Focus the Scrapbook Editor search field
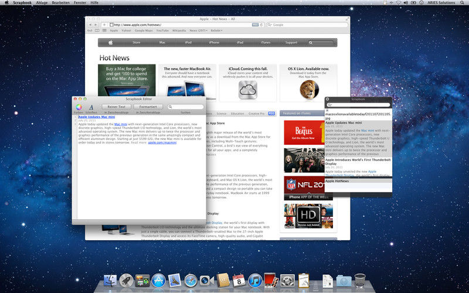 tap(185, 107)
